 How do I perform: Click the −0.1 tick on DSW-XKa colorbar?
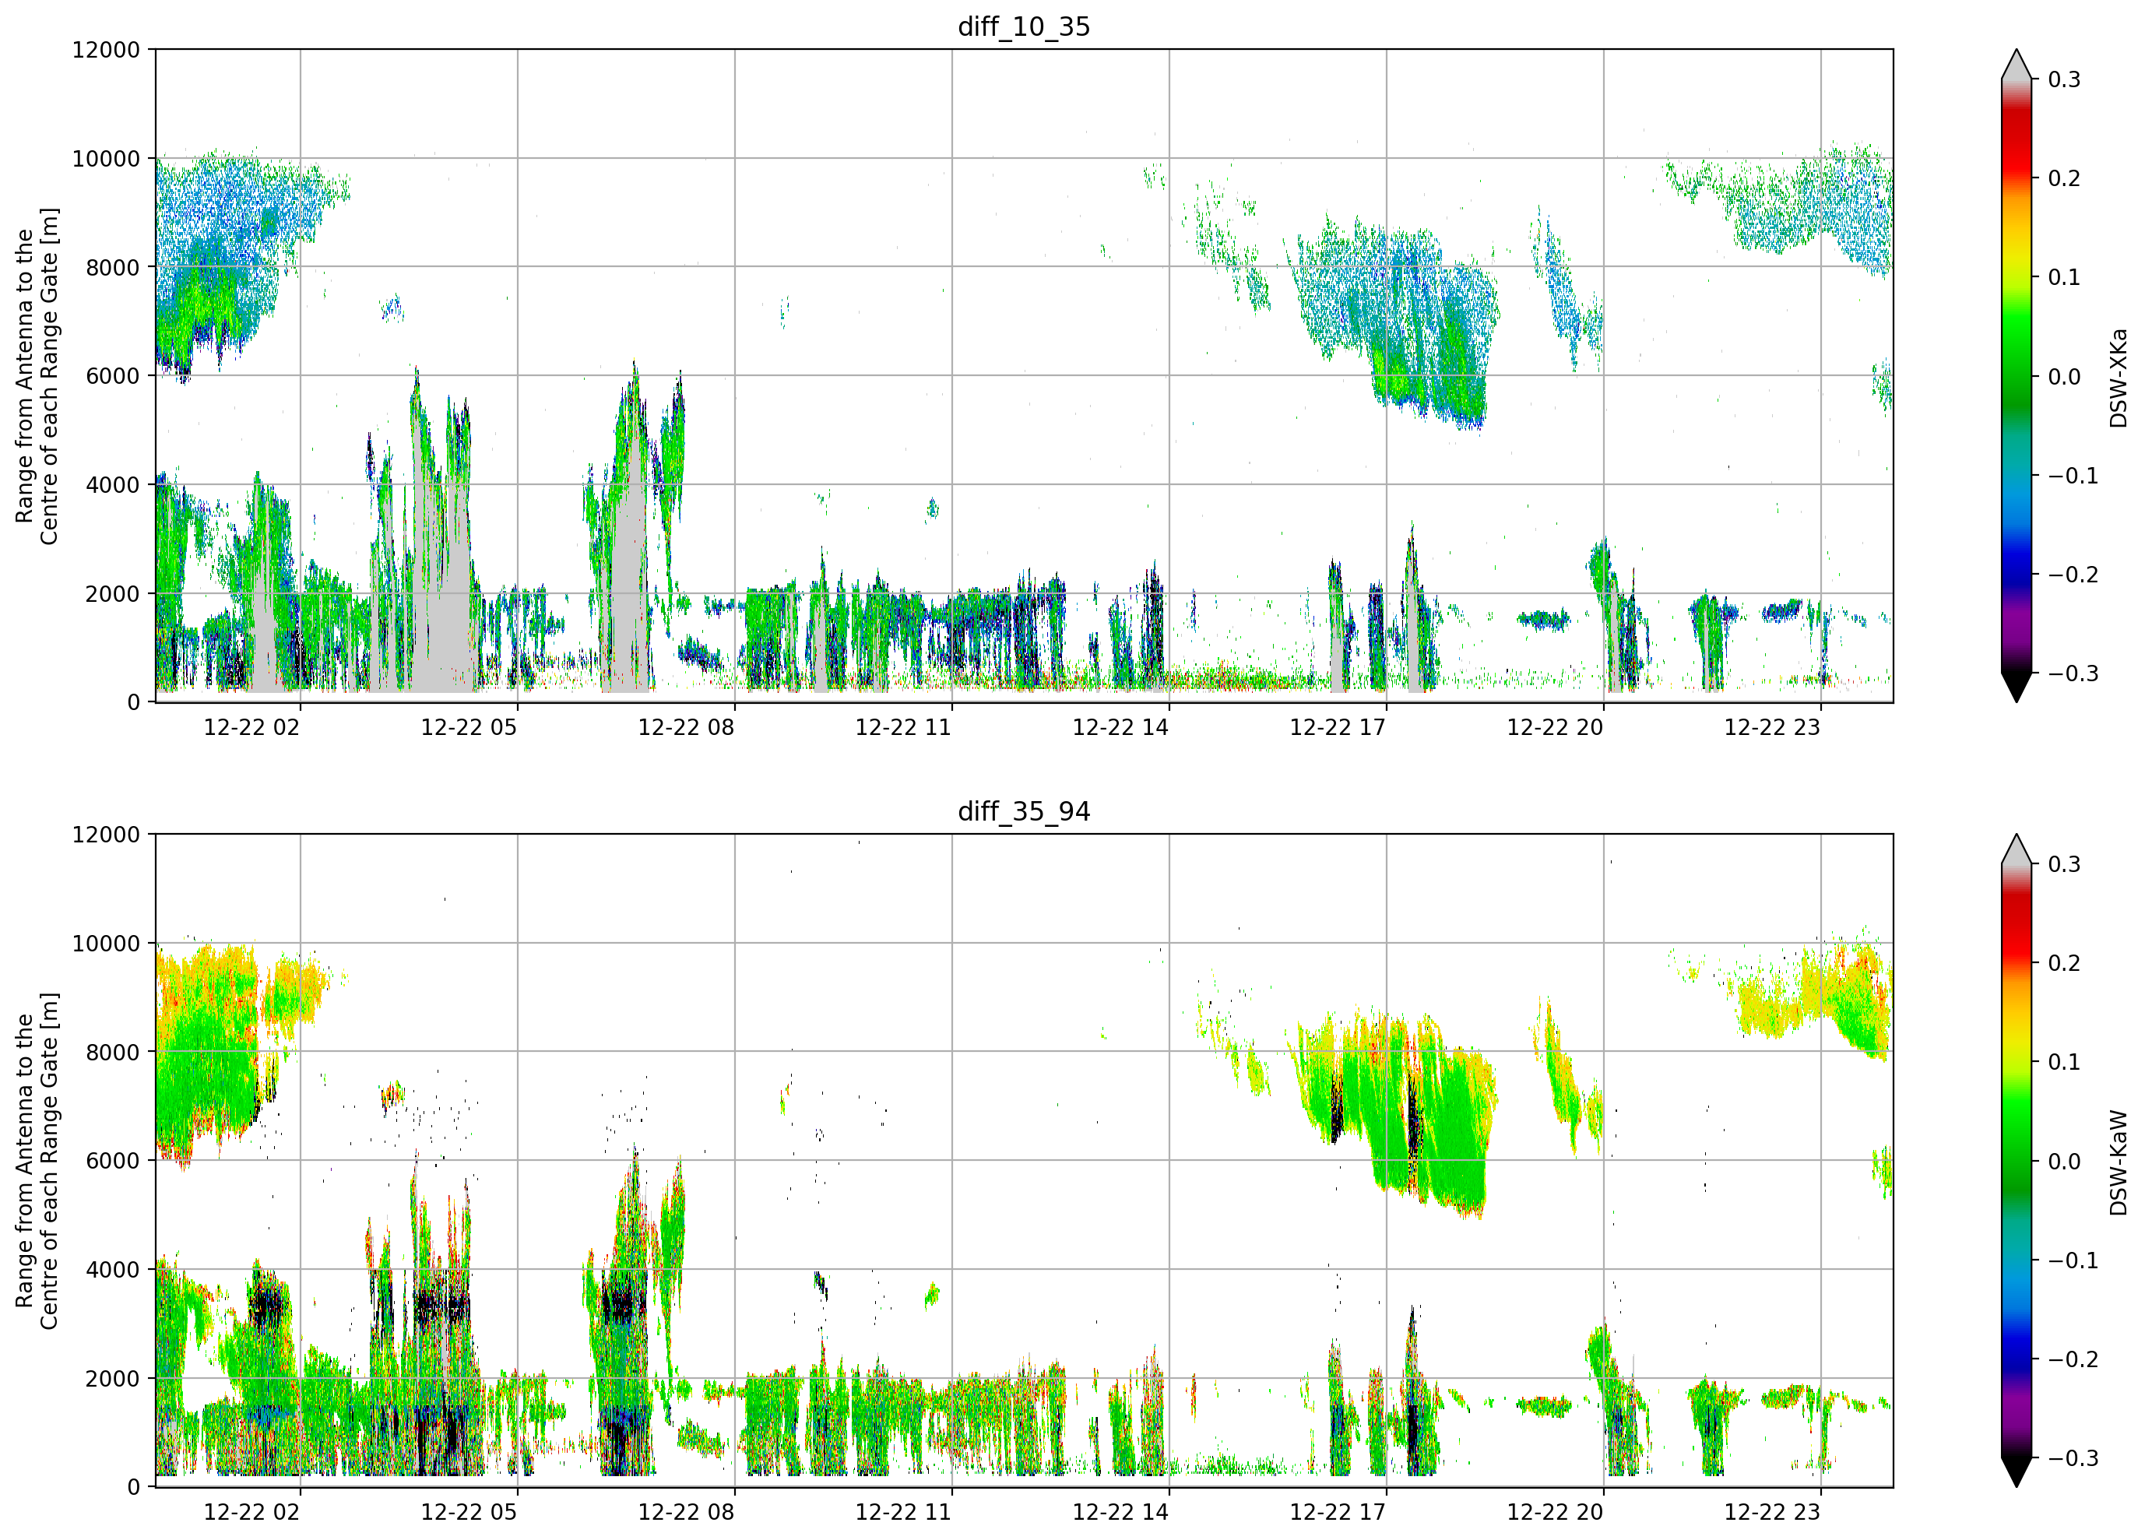tap(2073, 476)
